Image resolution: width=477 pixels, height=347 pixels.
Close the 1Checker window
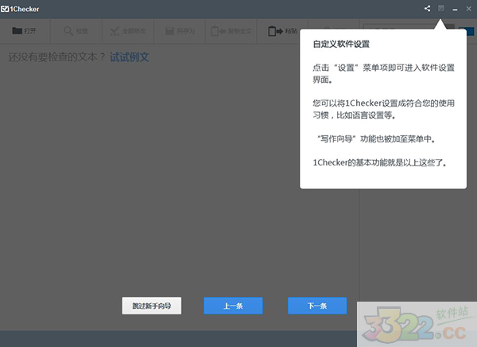468,9
